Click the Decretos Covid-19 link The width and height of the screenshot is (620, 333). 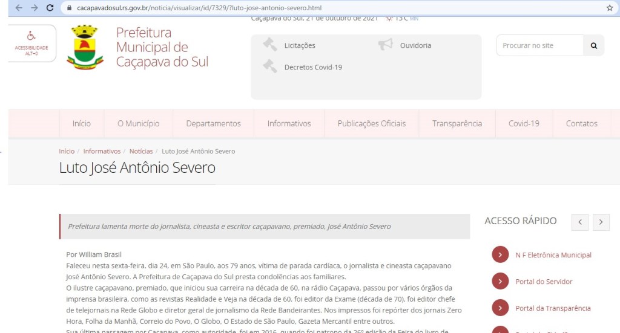[x=313, y=67]
